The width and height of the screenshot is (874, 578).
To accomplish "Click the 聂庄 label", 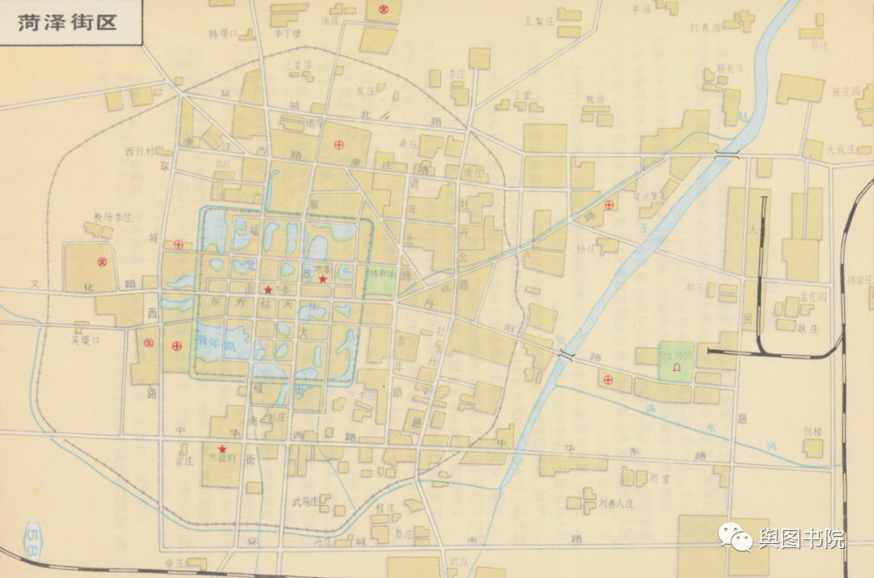I will (x=404, y=534).
